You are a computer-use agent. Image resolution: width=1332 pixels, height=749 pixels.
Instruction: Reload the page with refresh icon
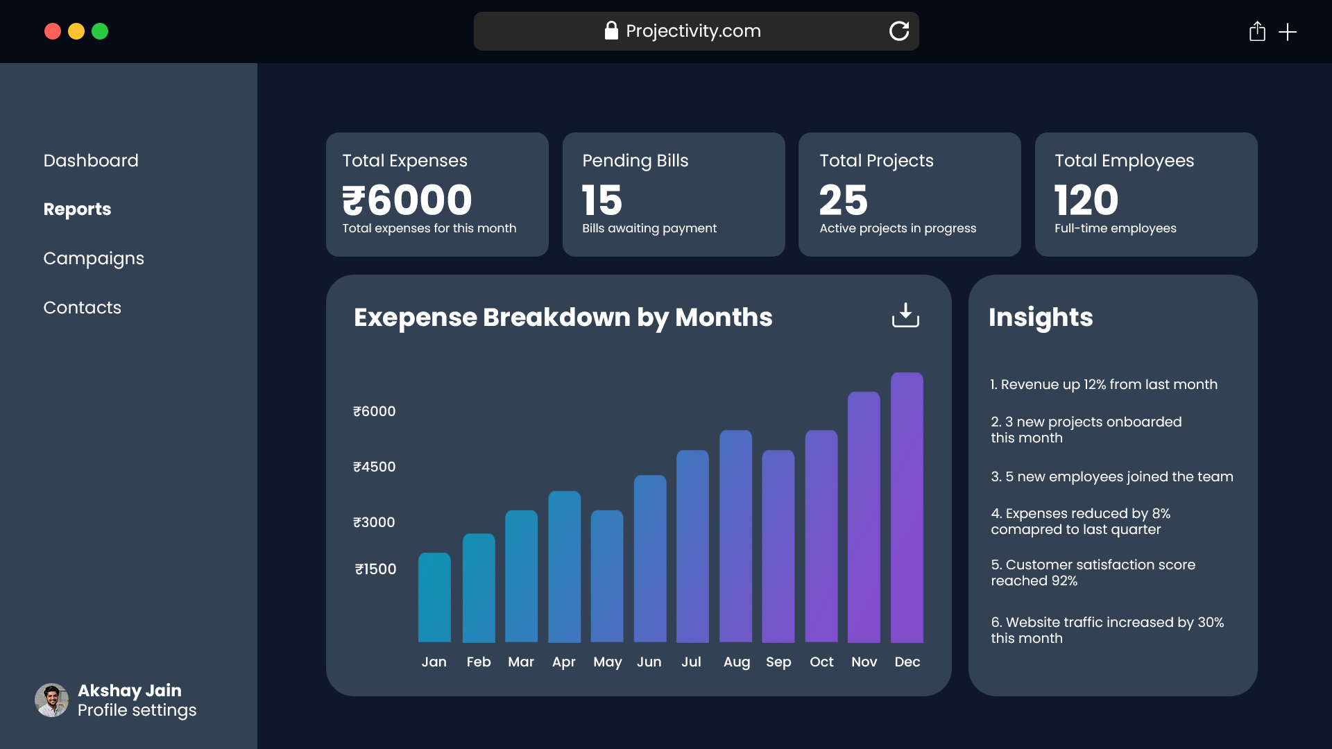point(899,31)
